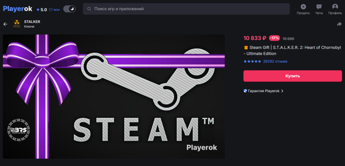This screenshot has height=166, width=345.
Task: Open the Playerok home logo
Action: point(18,9)
